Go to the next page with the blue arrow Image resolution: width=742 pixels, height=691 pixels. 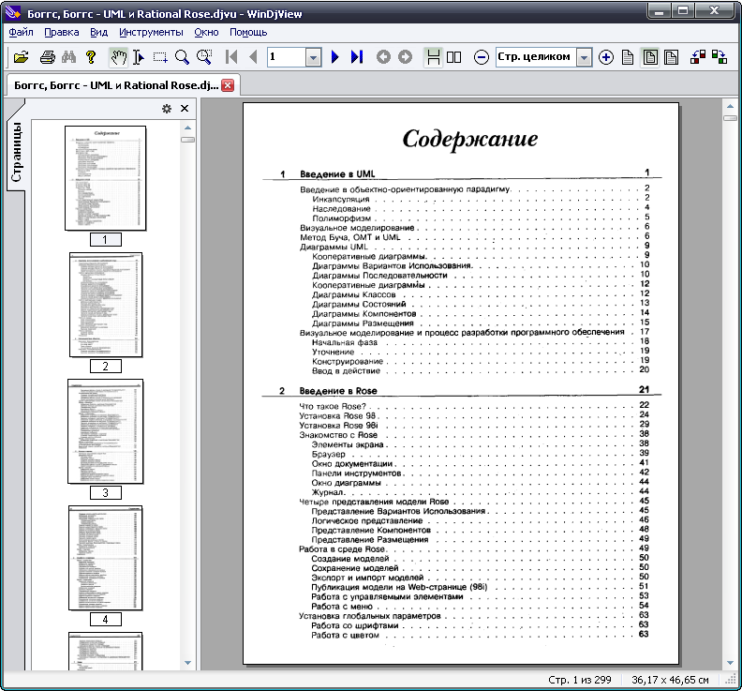pyautogui.click(x=335, y=57)
